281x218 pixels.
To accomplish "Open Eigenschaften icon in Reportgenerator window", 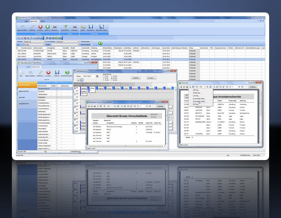I will coord(31,72).
